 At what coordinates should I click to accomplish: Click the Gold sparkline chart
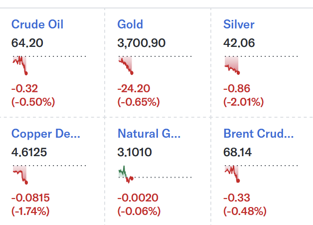click(x=155, y=65)
